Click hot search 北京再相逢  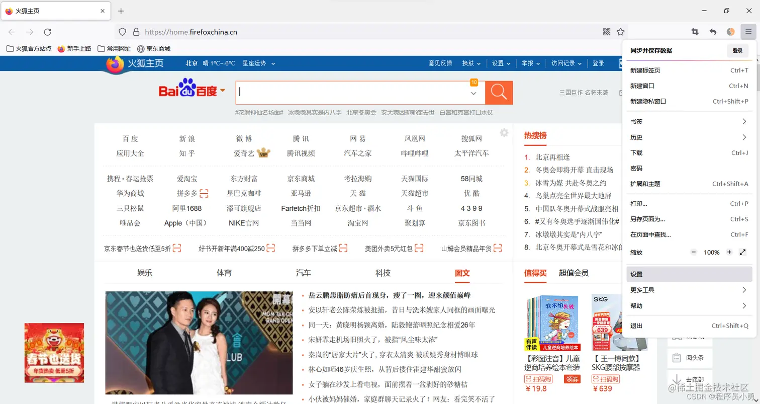point(552,157)
